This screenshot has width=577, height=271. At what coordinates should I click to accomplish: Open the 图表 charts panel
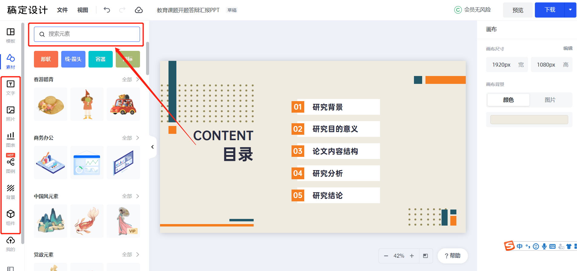(x=11, y=140)
